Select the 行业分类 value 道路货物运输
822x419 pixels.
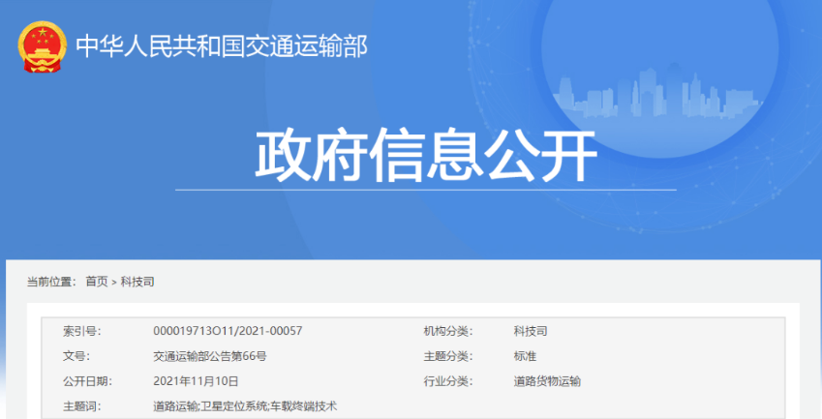(x=547, y=381)
